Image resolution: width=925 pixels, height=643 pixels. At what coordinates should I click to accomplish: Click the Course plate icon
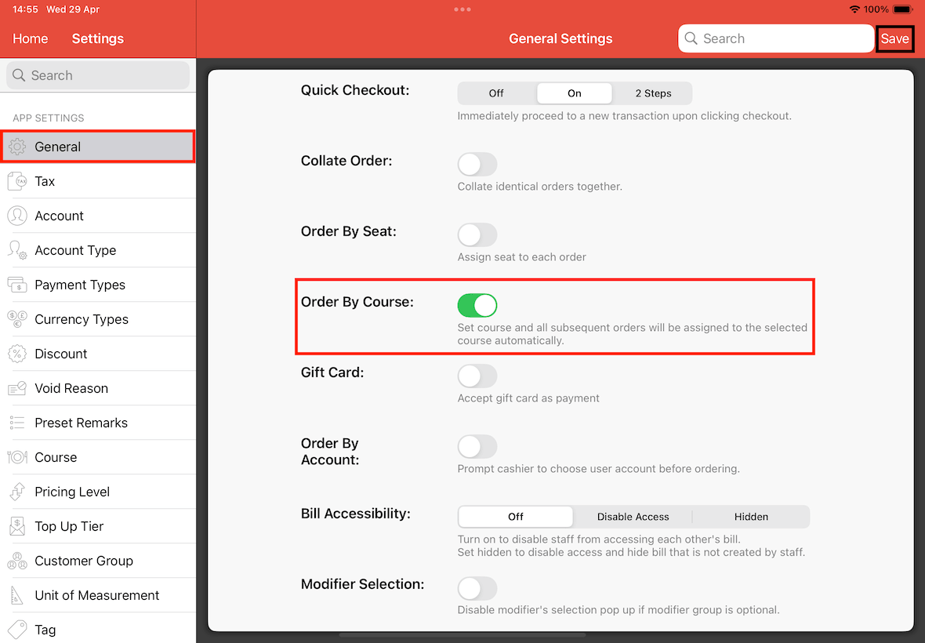click(x=17, y=457)
